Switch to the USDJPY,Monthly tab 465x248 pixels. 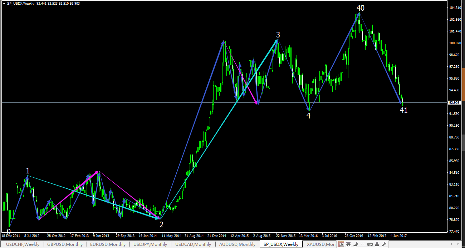pos(150,244)
